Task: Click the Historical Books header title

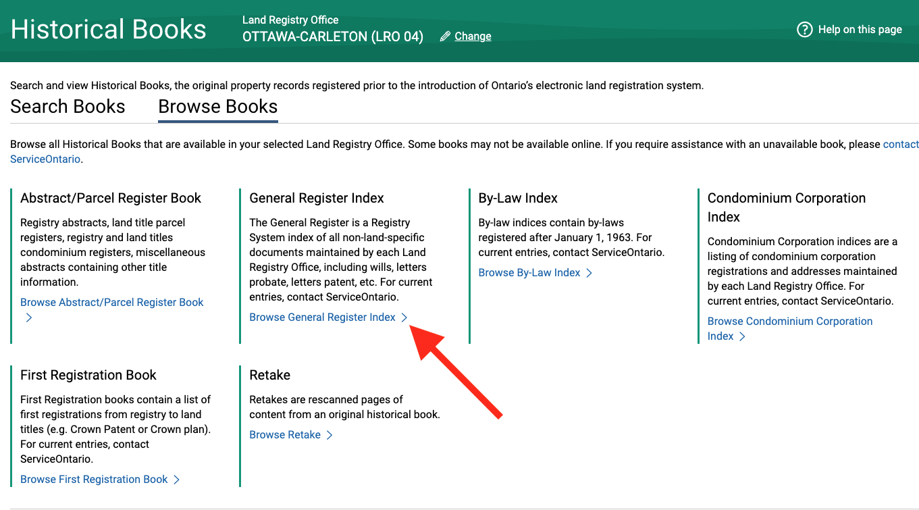Action: pos(109,30)
